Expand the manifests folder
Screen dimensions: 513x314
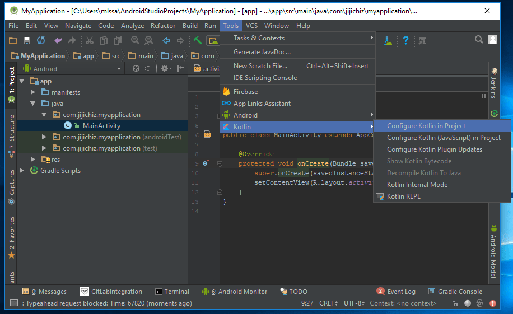click(32, 92)
